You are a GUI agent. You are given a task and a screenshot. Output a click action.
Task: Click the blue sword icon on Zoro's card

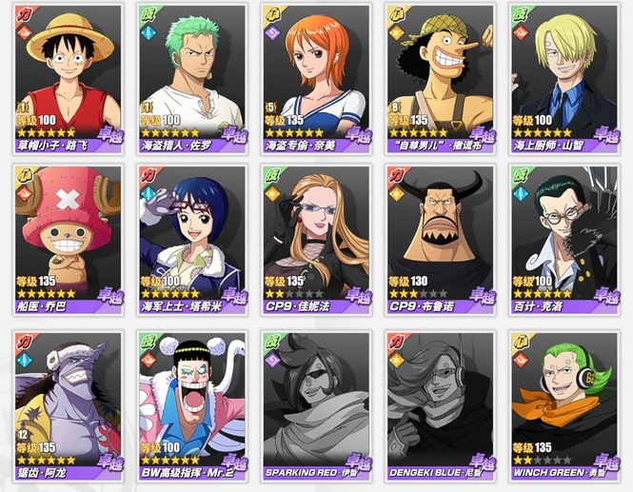click(148, 33)
